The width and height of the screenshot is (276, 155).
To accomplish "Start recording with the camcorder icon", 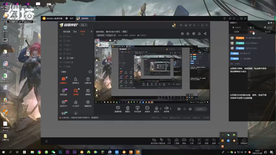I will coord(179,109).
